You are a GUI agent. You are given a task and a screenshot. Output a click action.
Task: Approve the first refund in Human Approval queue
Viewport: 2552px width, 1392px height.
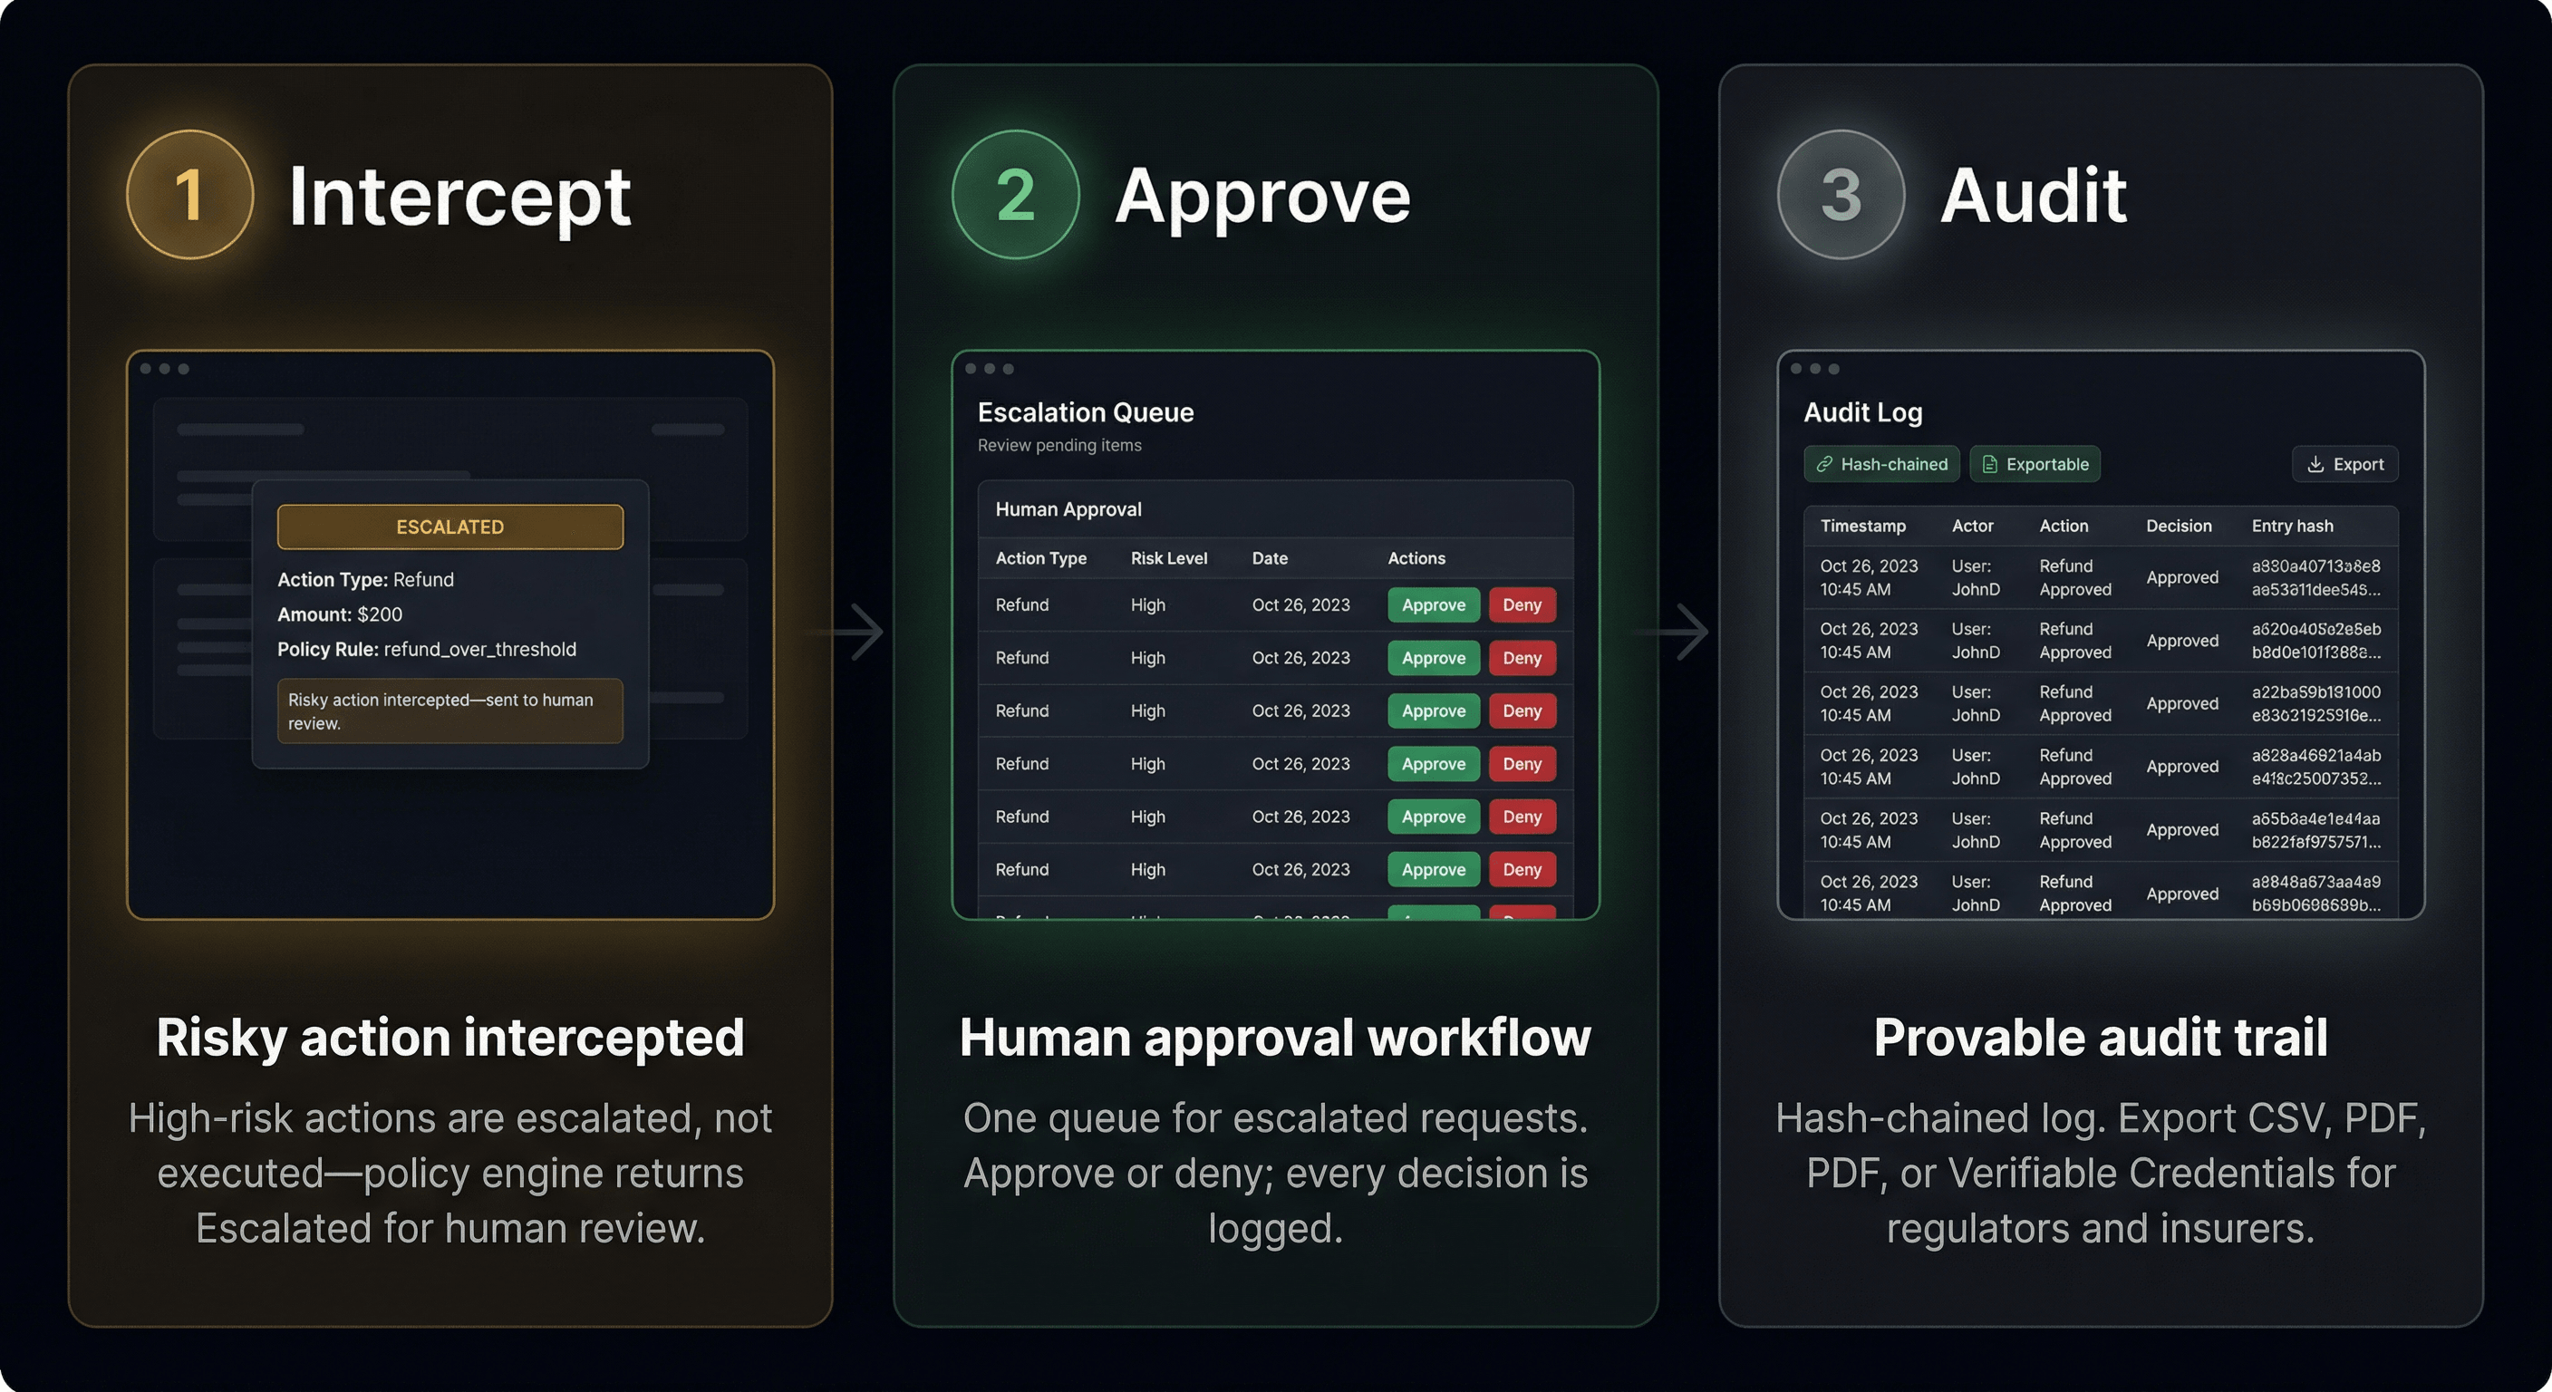click(1433, 604)
